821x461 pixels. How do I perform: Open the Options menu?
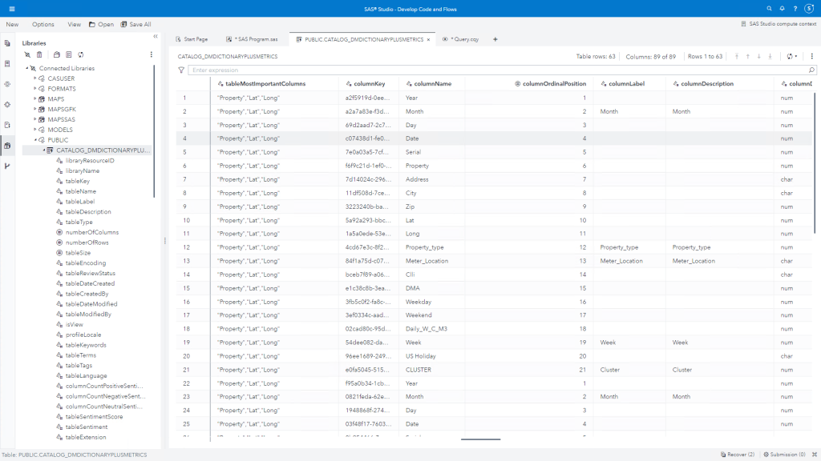[43, 24]
